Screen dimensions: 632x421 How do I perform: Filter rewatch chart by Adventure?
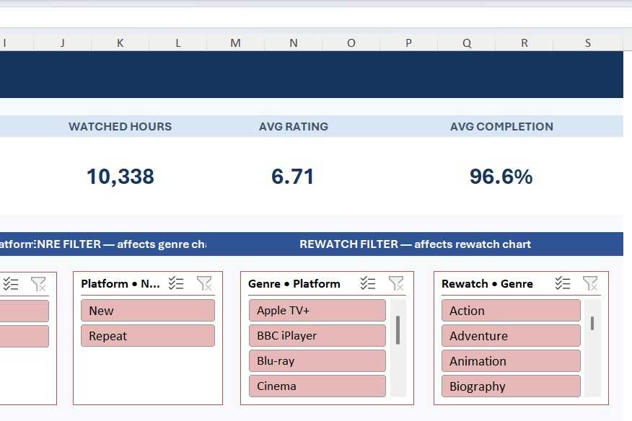click(511, 336)
